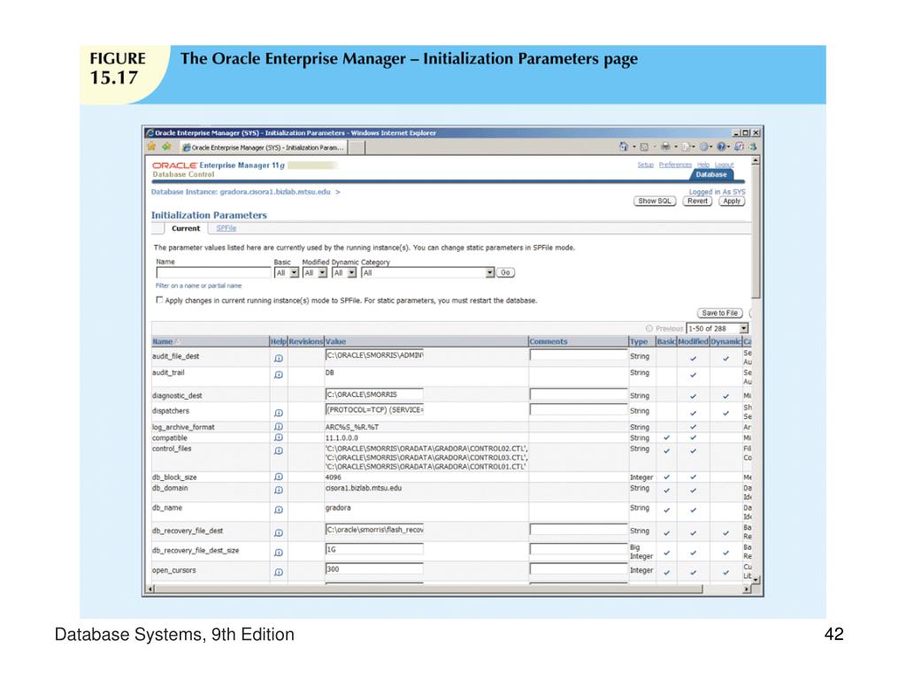906x679 pixels.
Task: Click the Save to File button
Action: (720, 313)
